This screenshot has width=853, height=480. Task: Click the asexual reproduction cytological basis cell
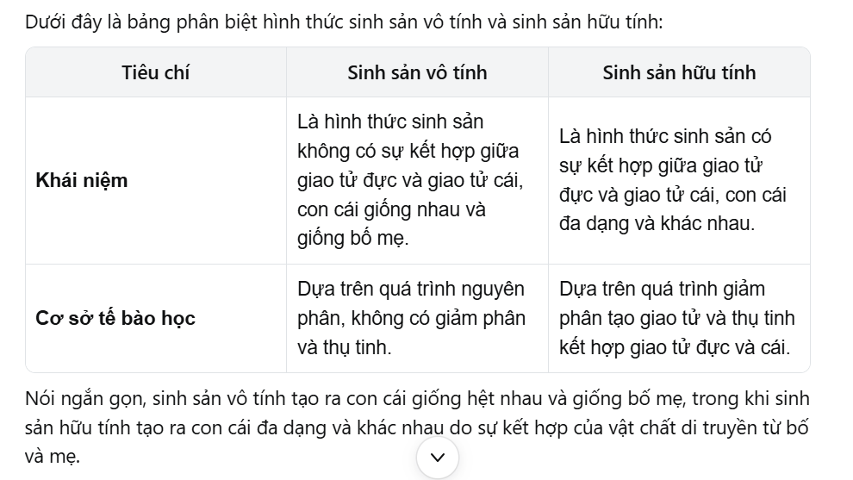pos(411,318)
